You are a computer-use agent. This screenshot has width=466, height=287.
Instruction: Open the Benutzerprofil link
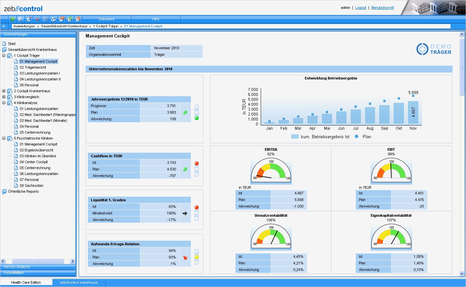click(382, 8)
